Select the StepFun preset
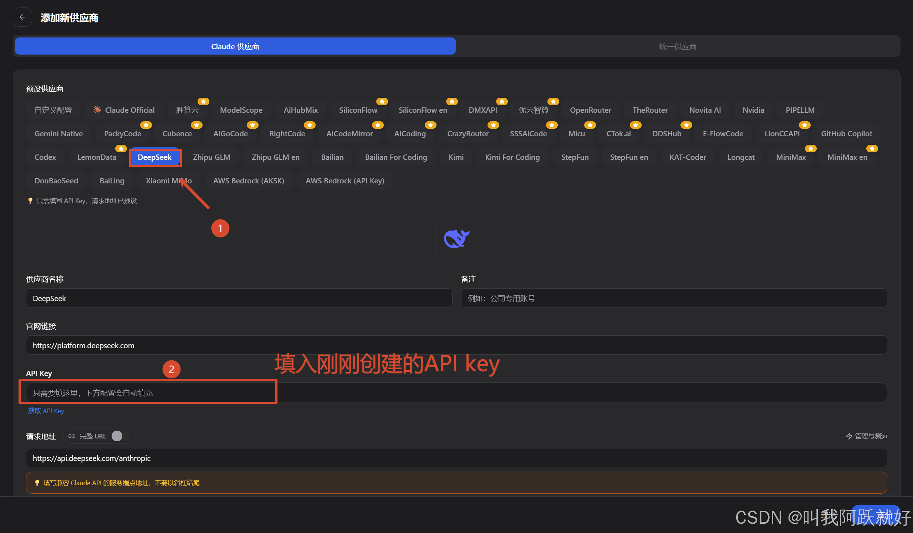Screen dimensions: 913x533 click(575, 157)
